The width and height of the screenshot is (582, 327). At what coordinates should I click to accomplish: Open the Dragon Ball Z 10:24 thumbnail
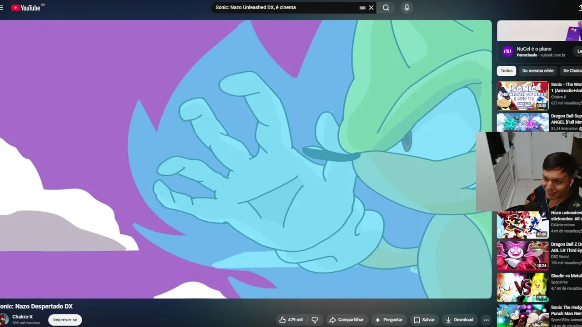coord(523,256)
